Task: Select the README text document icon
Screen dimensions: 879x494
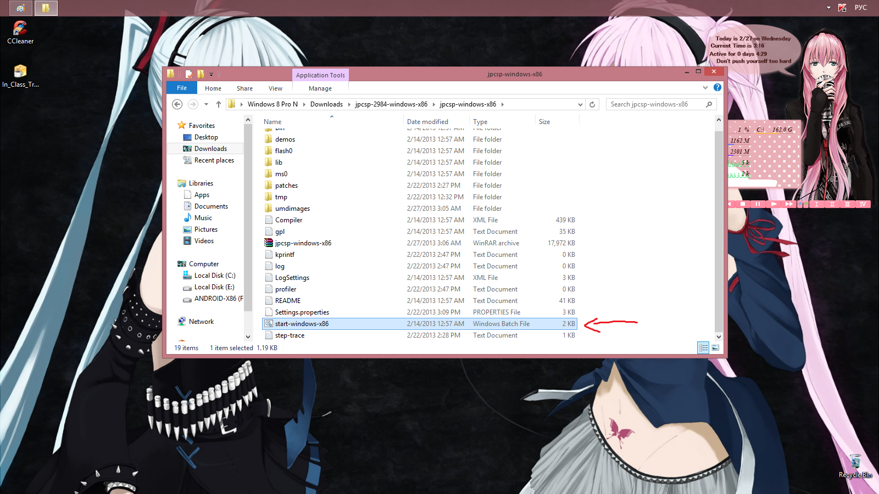Action: (269, 301)
